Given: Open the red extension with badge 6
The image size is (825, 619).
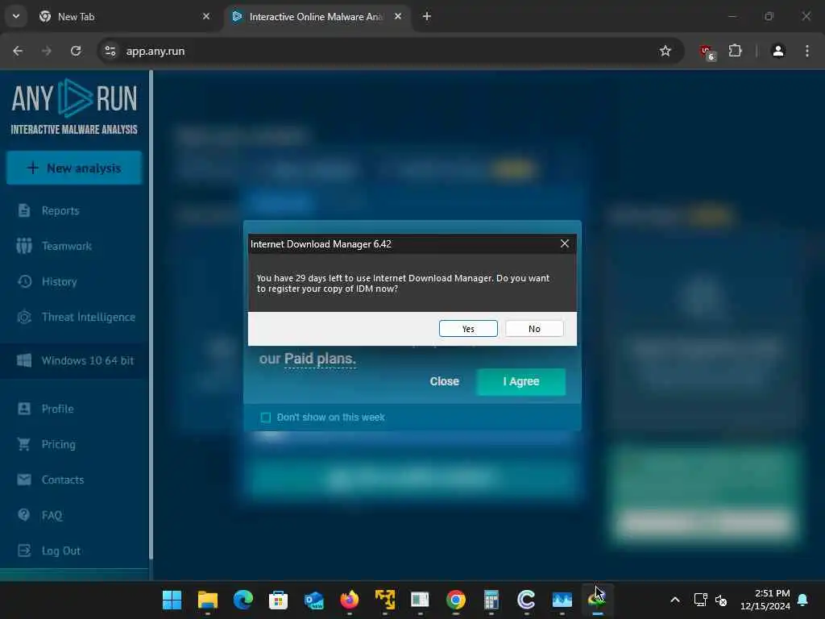Looking at the screenshot, I should click(x=707, y=52).
